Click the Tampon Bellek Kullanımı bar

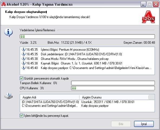coord(113,83)
